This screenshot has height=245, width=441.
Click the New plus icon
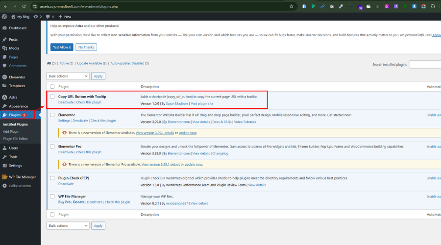click(x=60, y=17)
